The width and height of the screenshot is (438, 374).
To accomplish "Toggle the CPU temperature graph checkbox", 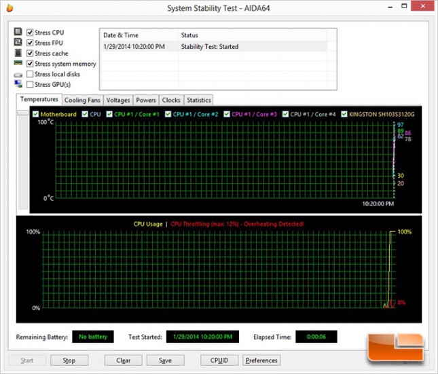I will coord(85,114).
